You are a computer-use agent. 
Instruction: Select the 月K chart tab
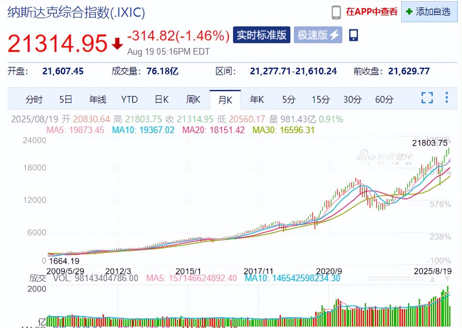click(225, 100)
